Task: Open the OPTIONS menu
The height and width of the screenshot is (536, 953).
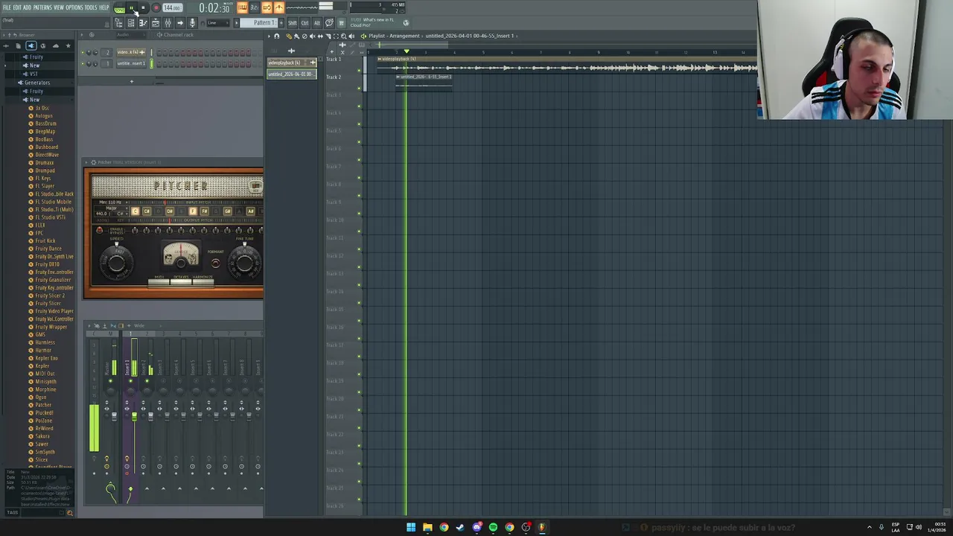Action: point(74,7)
